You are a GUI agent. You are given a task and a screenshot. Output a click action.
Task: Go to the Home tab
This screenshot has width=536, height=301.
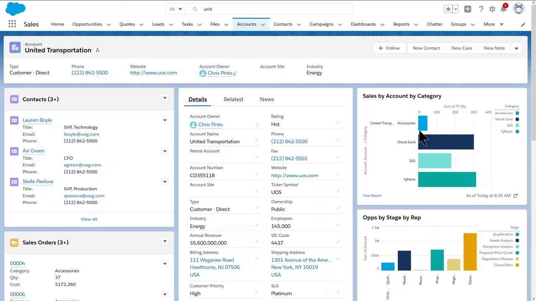click(57, 24)
